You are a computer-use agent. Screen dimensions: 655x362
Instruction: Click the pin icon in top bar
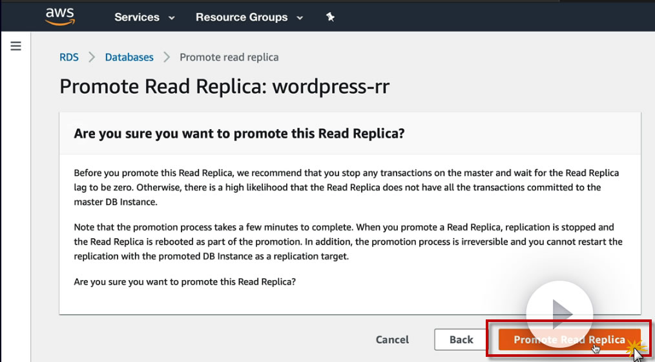pos(330,17)
